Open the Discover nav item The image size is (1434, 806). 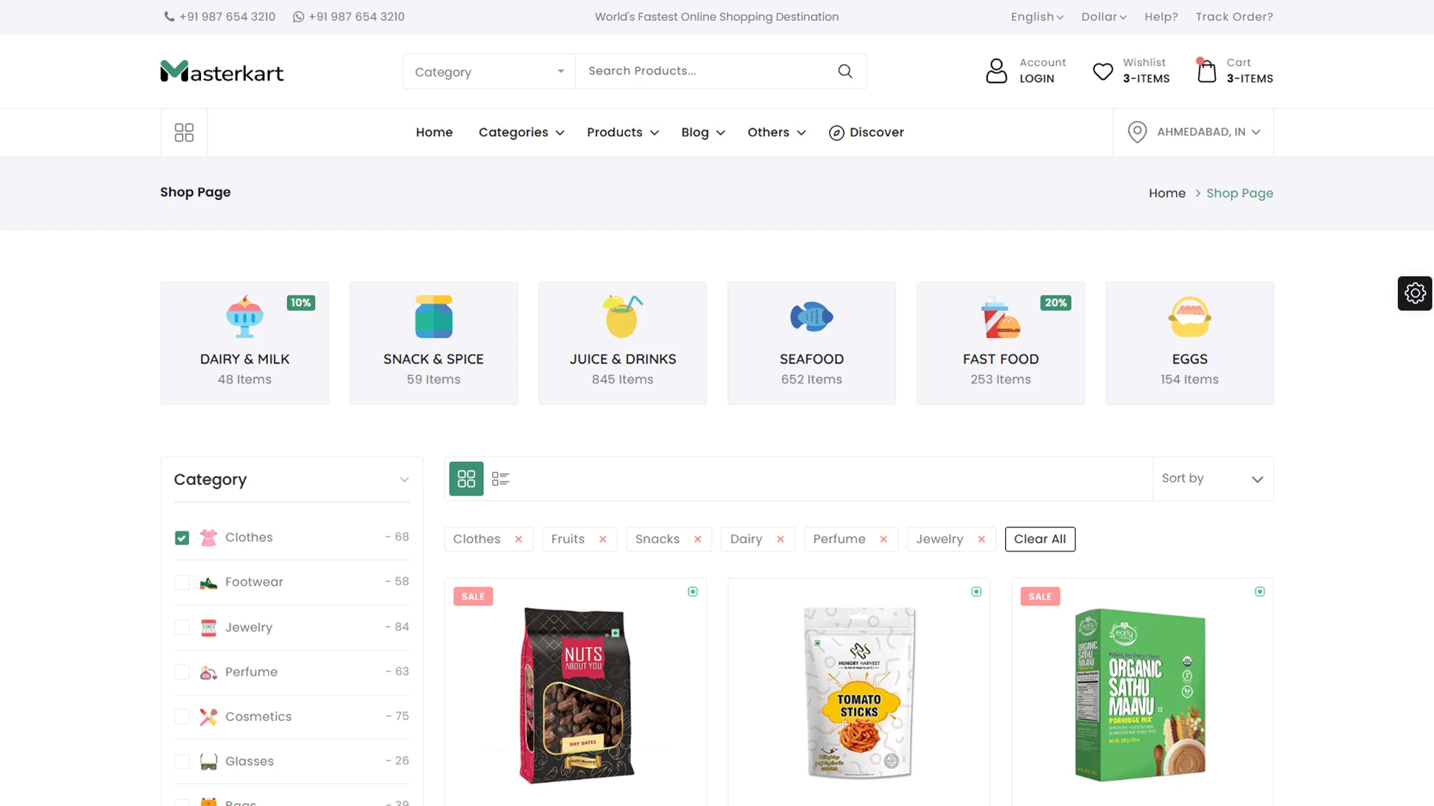click(866, 133)
